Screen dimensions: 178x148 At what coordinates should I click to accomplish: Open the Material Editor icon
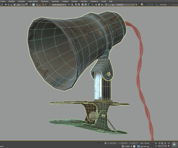point(92,5)
